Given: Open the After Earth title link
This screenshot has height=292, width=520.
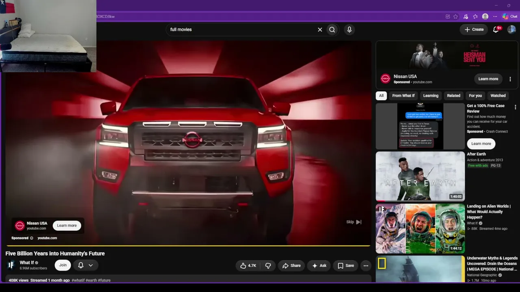Looking at the screenshot, I should coord(476,154).
